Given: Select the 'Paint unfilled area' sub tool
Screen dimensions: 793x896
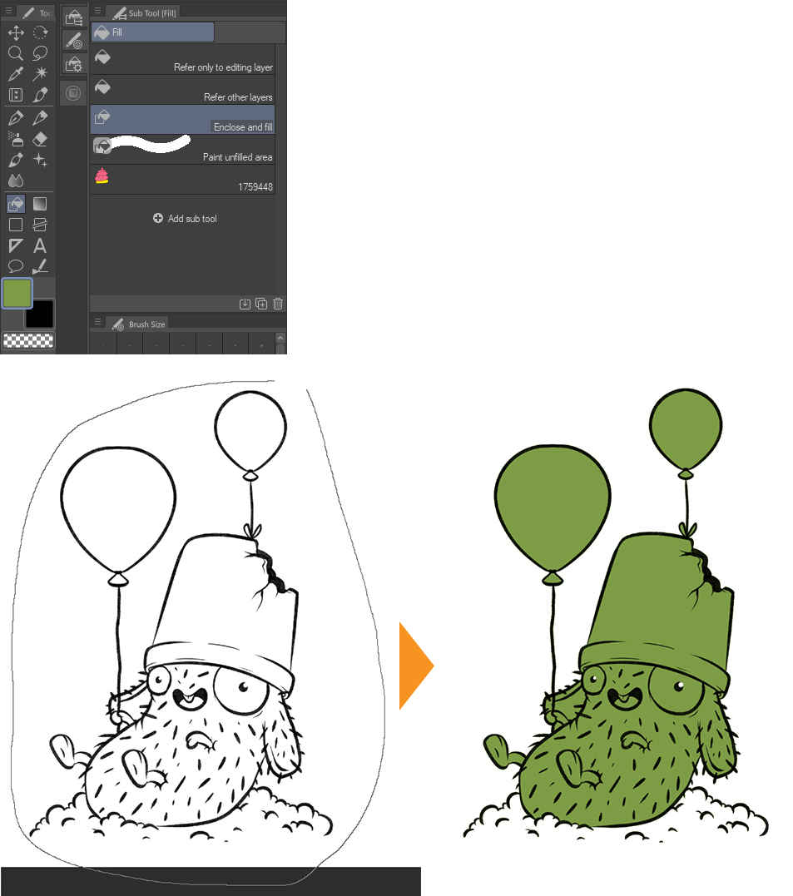Looking at the screenshot, I should pos(182,150).
